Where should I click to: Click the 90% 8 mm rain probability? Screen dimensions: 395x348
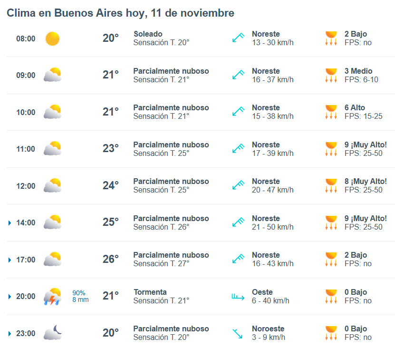coord(80,296)
